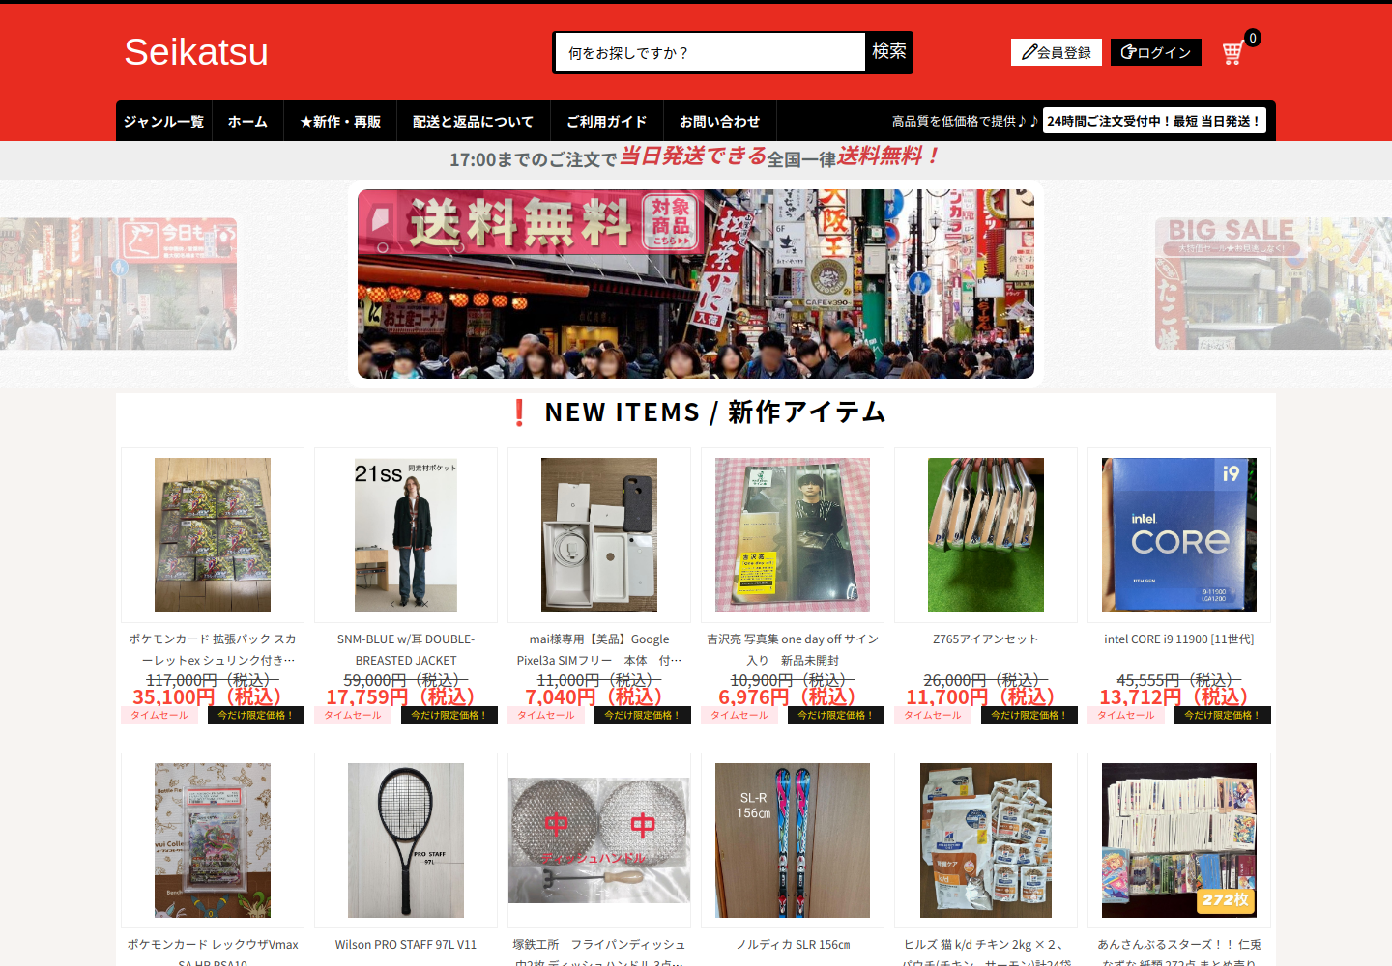Click the 24時間ご注文受付中 notice badge

pyautogui.click(x=1154, y=121)
